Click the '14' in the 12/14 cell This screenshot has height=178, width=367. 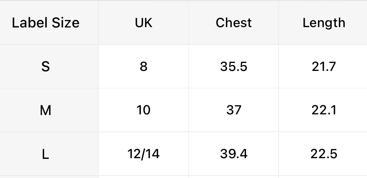pos(153,154)
